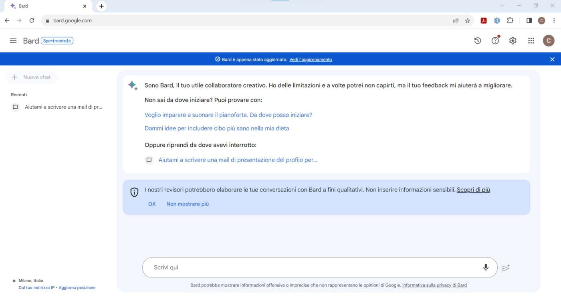
Task: Reload the Bard page
Action: click(32, 20)
